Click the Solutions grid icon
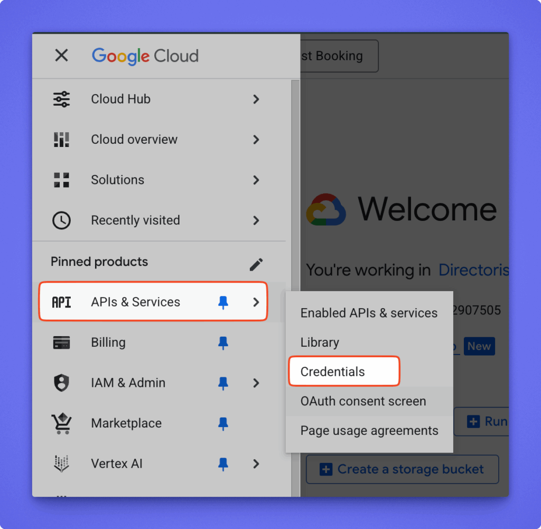The image size is (541, 529). (x=62, y=180)
